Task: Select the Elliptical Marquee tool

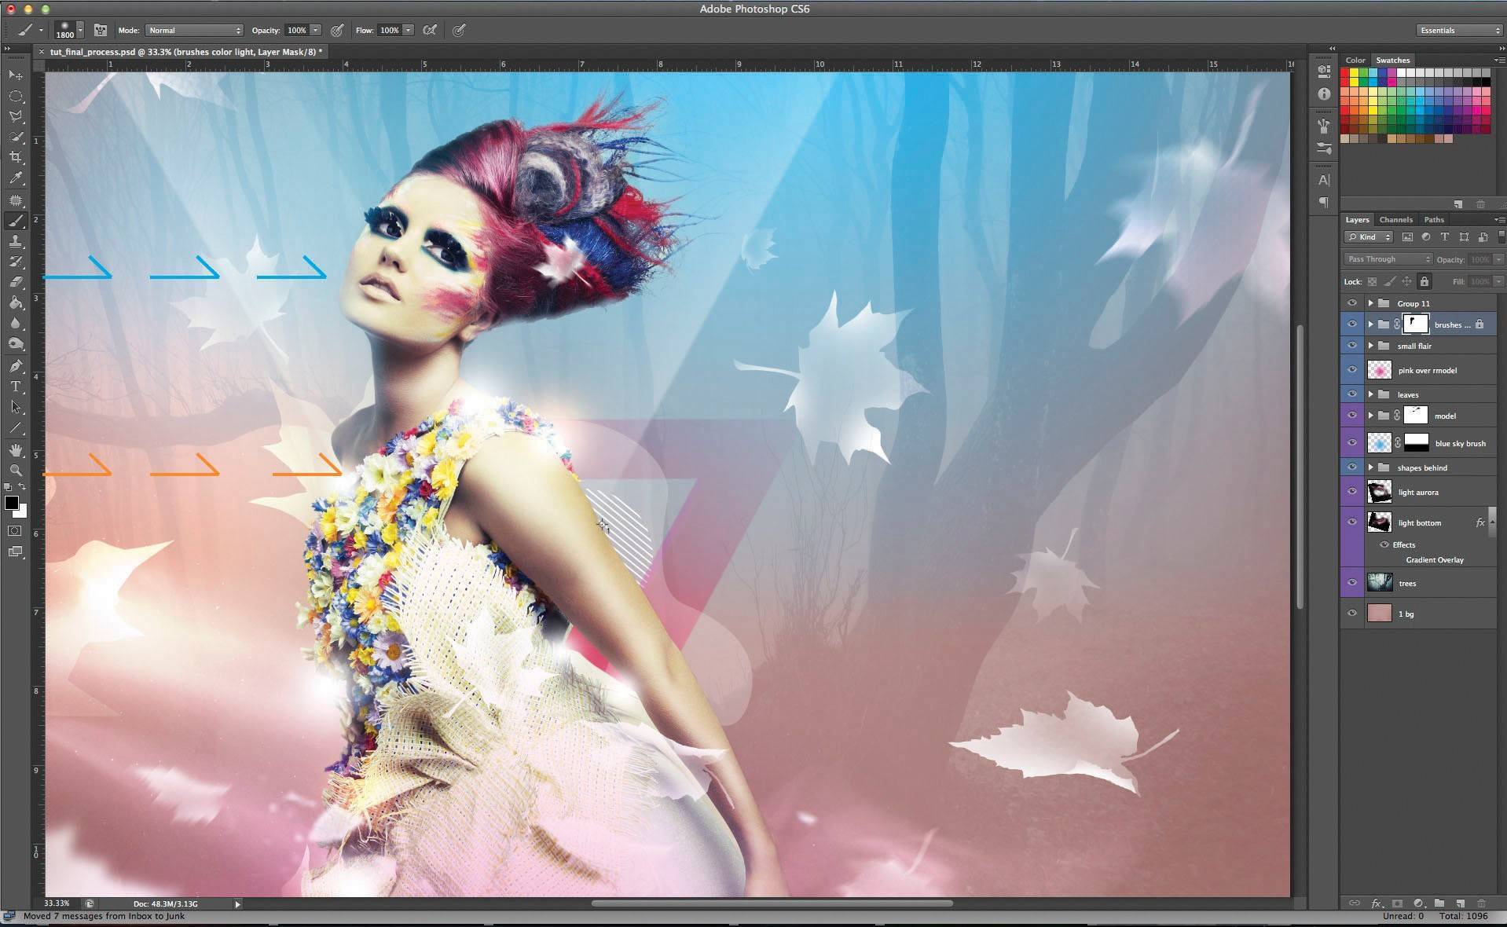Action: pos(16,96)
